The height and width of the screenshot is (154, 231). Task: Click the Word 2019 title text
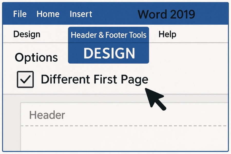click(x=166, y=14)
